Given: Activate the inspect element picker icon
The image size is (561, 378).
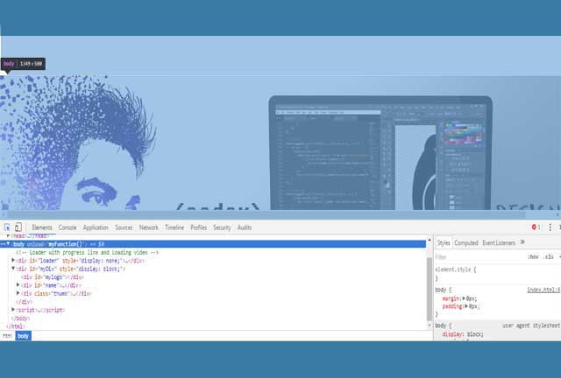Looking at the screenshot, I should tap(7, 227).
